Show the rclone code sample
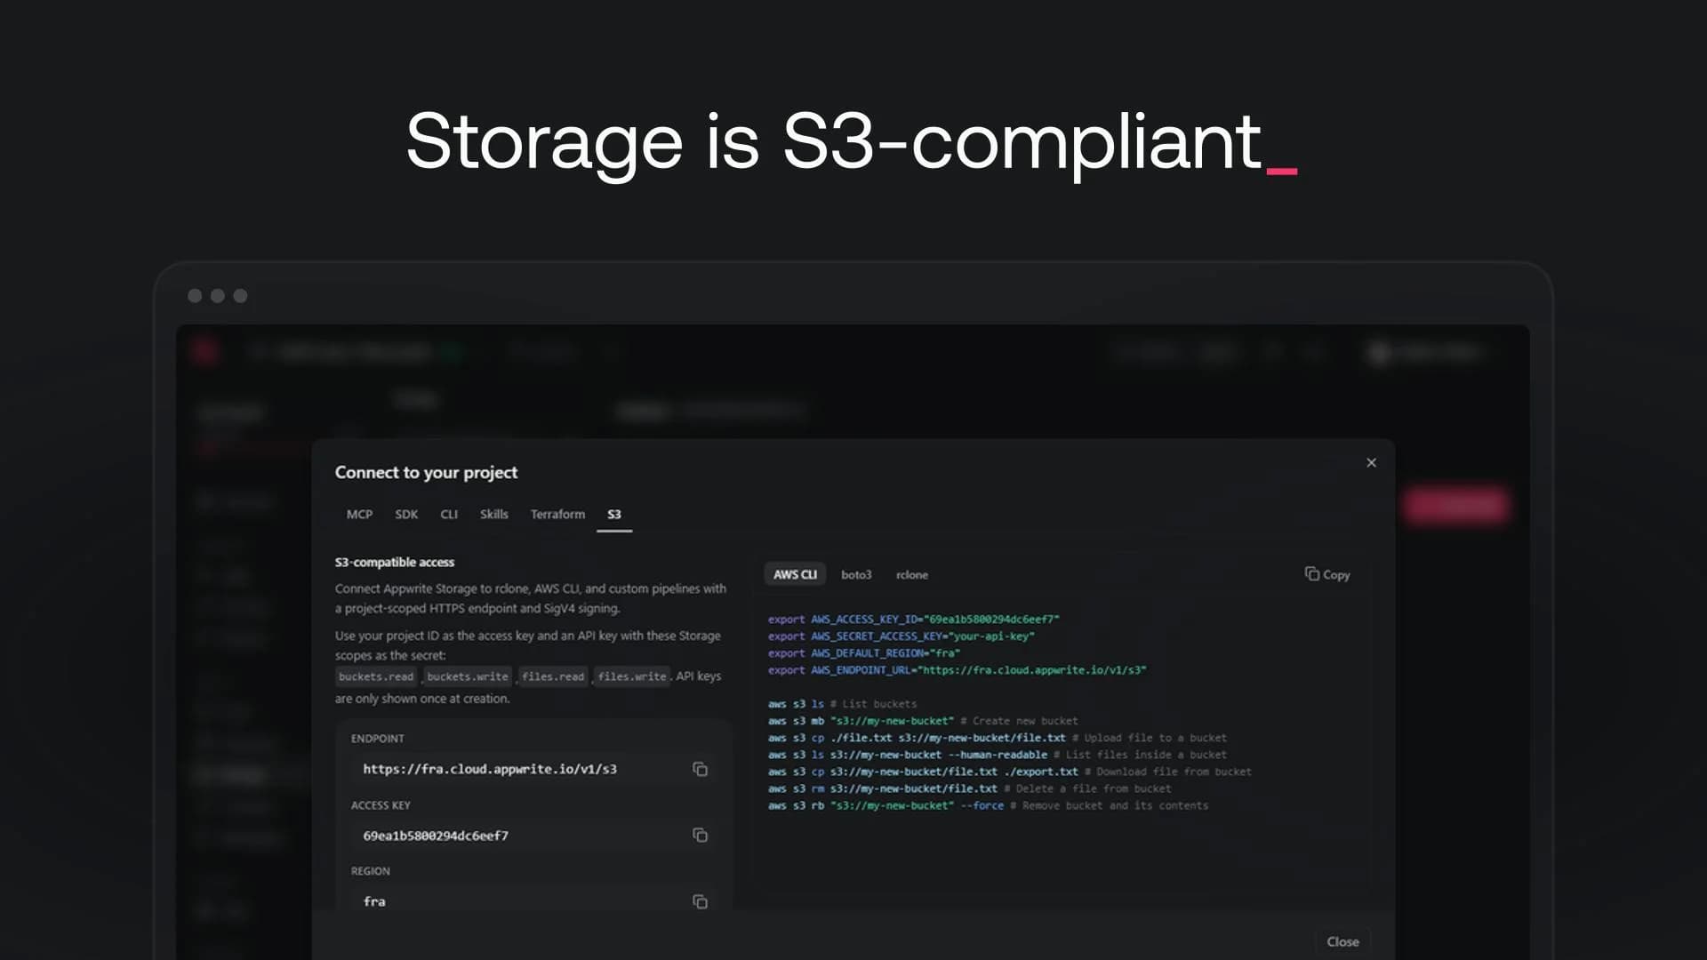1707x960 pixels. 912,575
